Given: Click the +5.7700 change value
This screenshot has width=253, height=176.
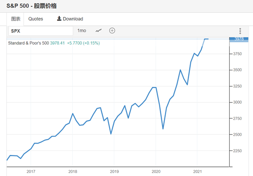Looking at the screenshot, I should coord(74,43).
